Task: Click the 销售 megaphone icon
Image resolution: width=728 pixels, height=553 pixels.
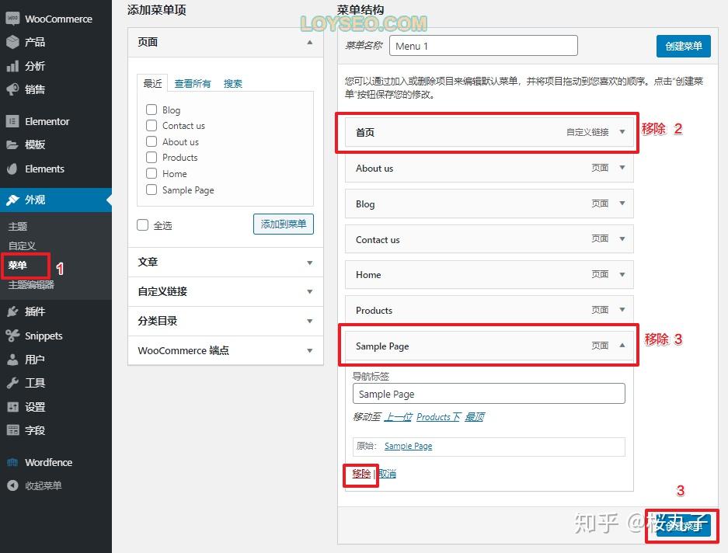Action: coord(12,89)
